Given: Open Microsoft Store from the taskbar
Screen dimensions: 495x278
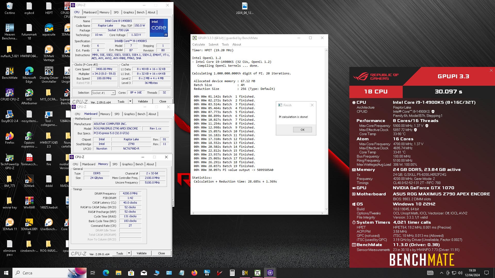Looking at the screenshot, I should [x=131, y=273].
